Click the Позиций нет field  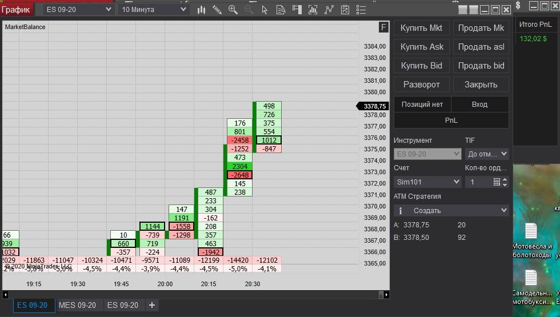click(x=422, y=105)
